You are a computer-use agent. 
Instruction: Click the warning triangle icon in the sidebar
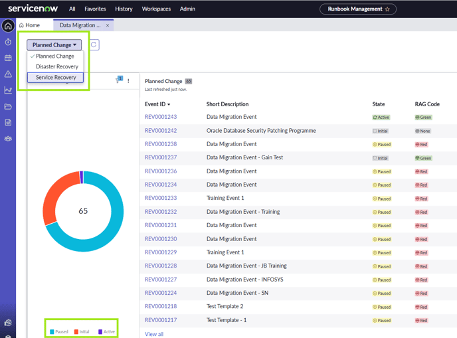point(8,74)
